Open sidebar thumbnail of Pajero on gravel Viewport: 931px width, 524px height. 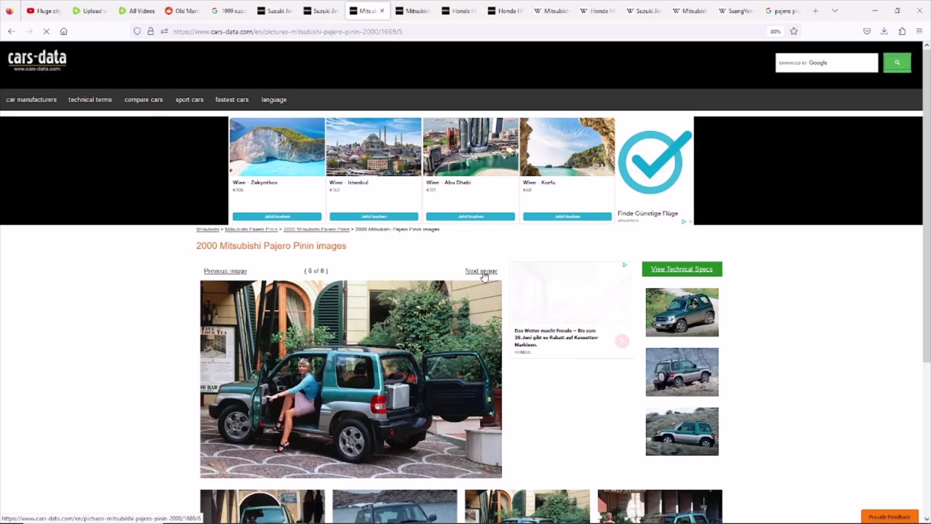[x=682, y=432]
